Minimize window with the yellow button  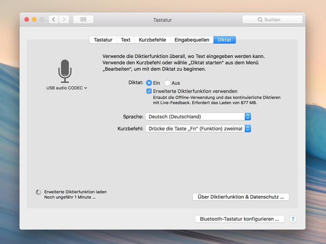click(x=34, y=19)
